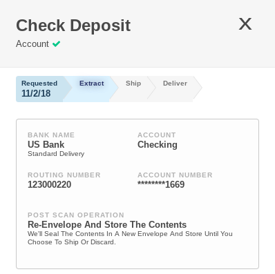Screen dimensions: 275x274
Task: Click the Standard Delivery text
Action: pos(56,154)
